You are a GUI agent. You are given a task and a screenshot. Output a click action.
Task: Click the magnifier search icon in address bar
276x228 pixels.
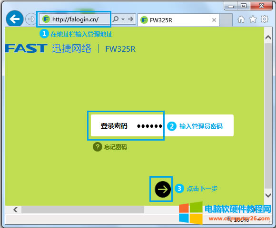[x=116, y=19]
